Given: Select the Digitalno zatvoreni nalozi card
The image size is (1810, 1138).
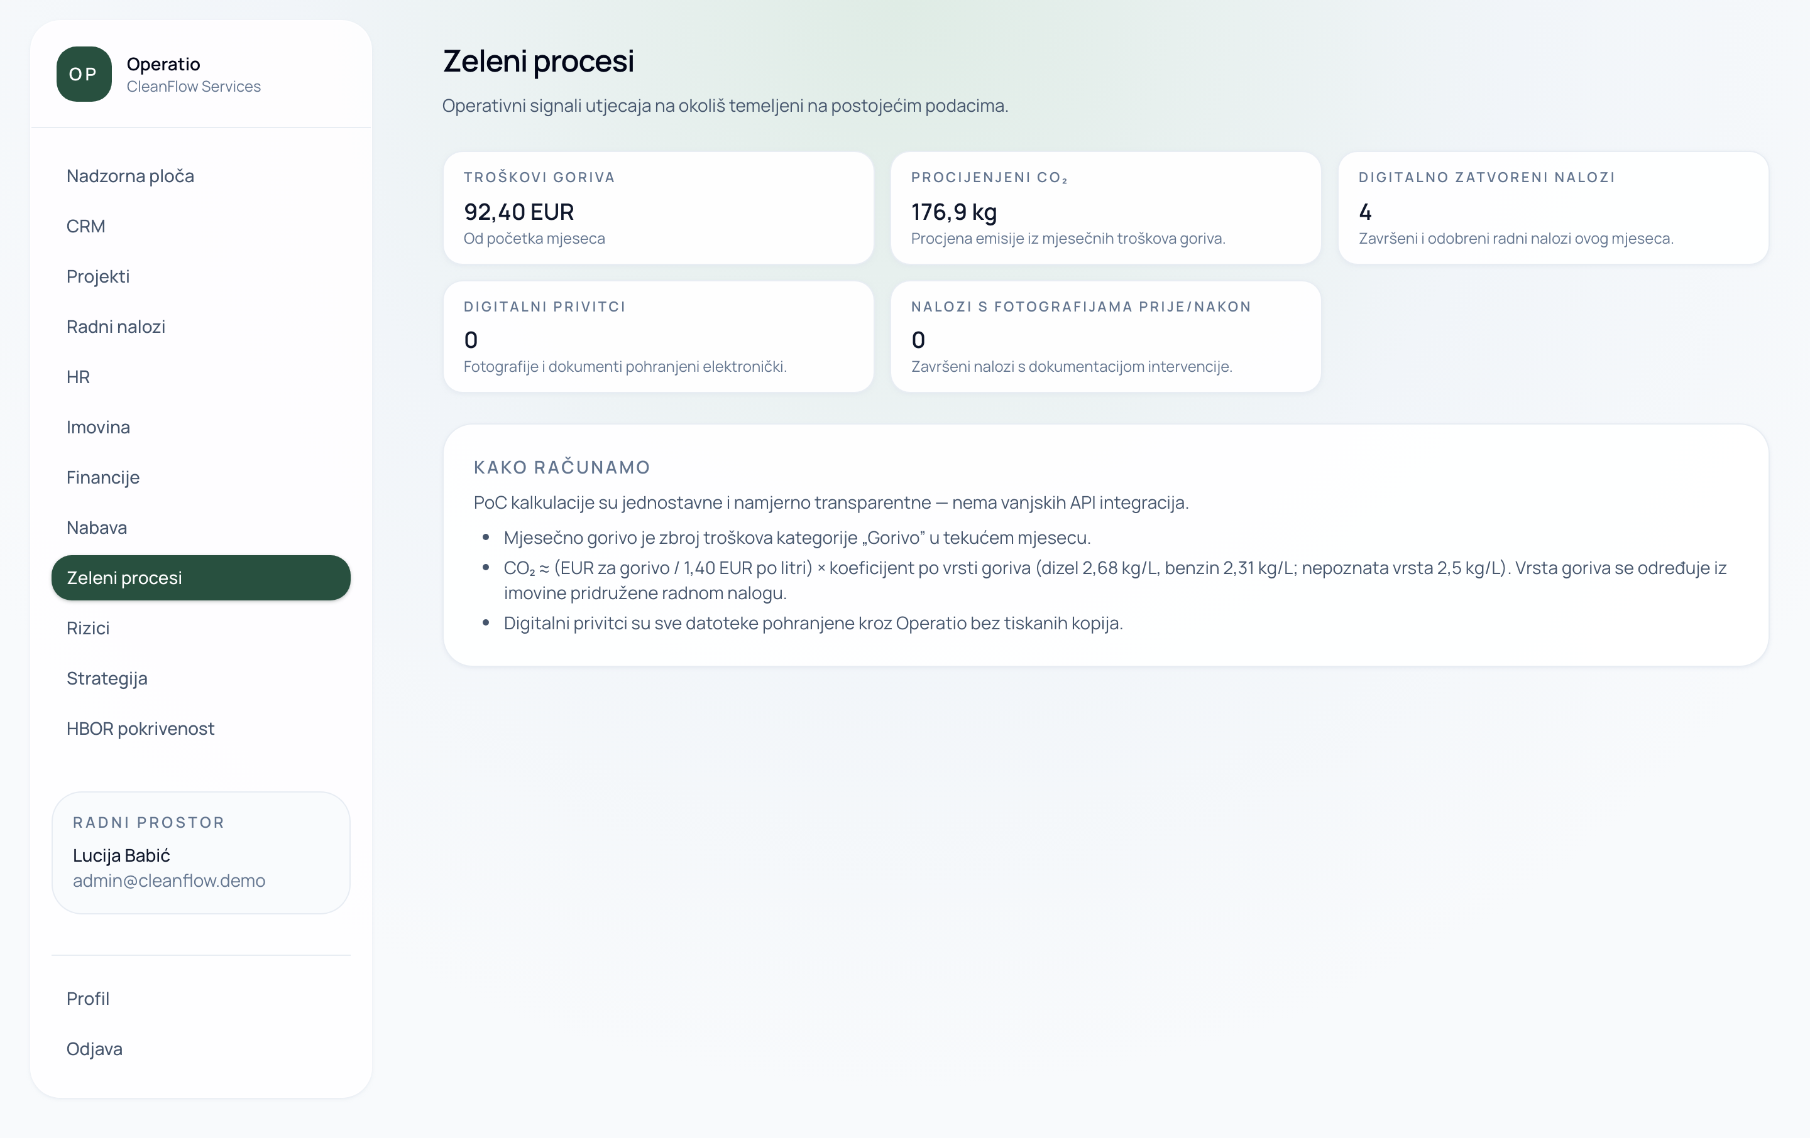Looking at the screenshot, I should click(x=1553, y=208).
